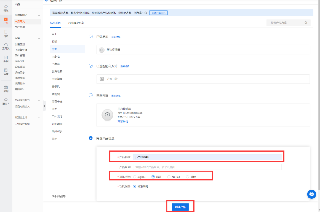Viewport: 320px width, 212px height.
Task: Click the 搜索产品方案 search box
Action: click(x=288, y=22)
